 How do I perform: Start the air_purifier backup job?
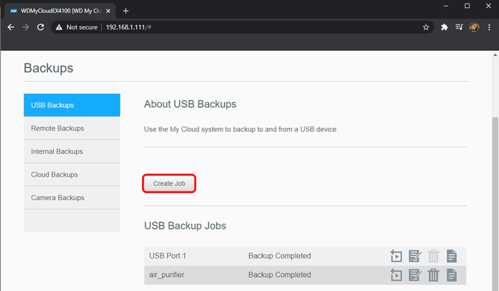pos(396,275)
